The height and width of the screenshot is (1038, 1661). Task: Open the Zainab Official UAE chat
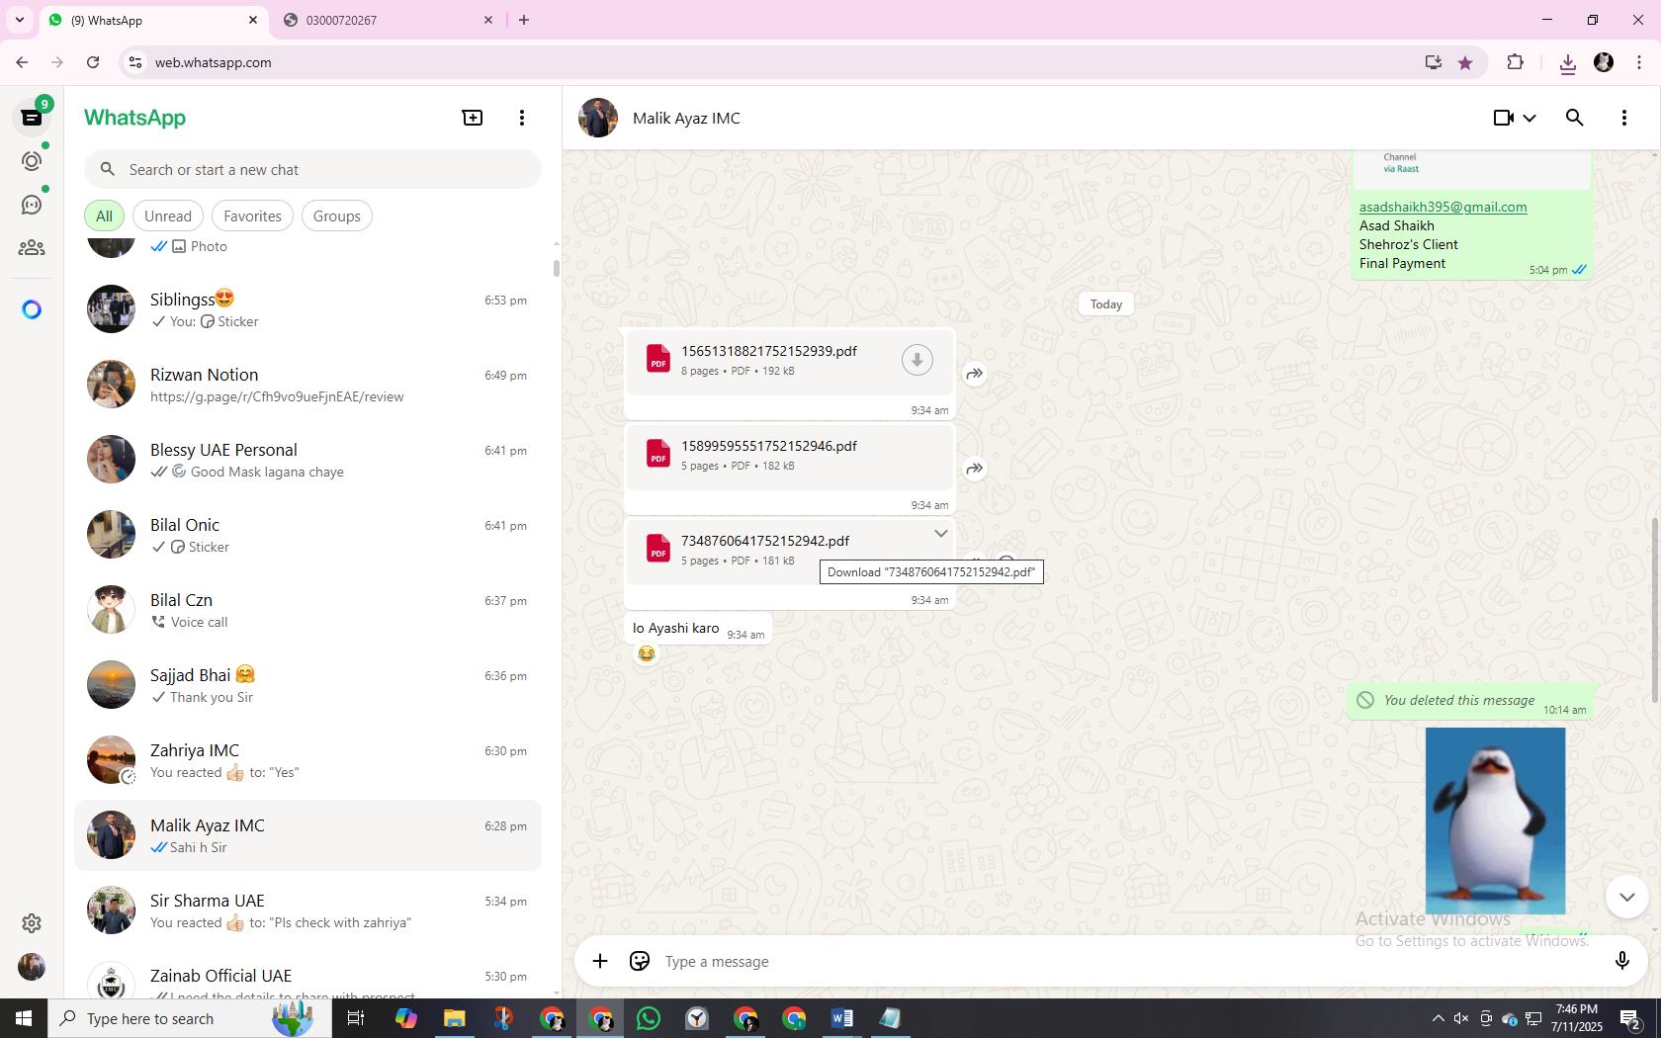coord(307,974)
